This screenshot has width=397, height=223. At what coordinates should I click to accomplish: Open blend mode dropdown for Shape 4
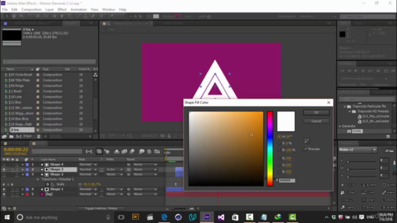[x=88, y=165]
